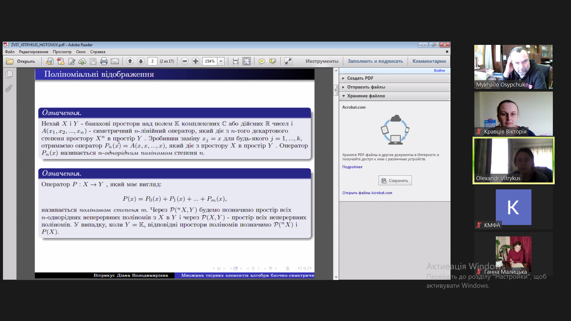
Task: Open the zoom percentage dropdown
Action: (x=221, y=61)
